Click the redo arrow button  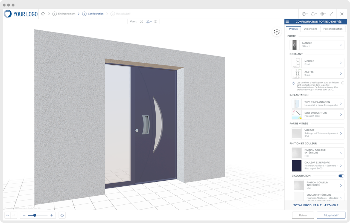(x=14, y=215)
